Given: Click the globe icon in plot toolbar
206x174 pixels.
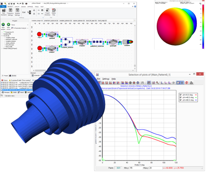Looking at the screenshot, I should tap(138, 83).
